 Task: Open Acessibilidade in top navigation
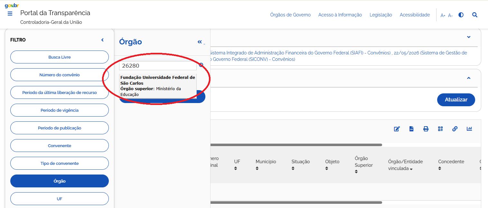[415, 15]
